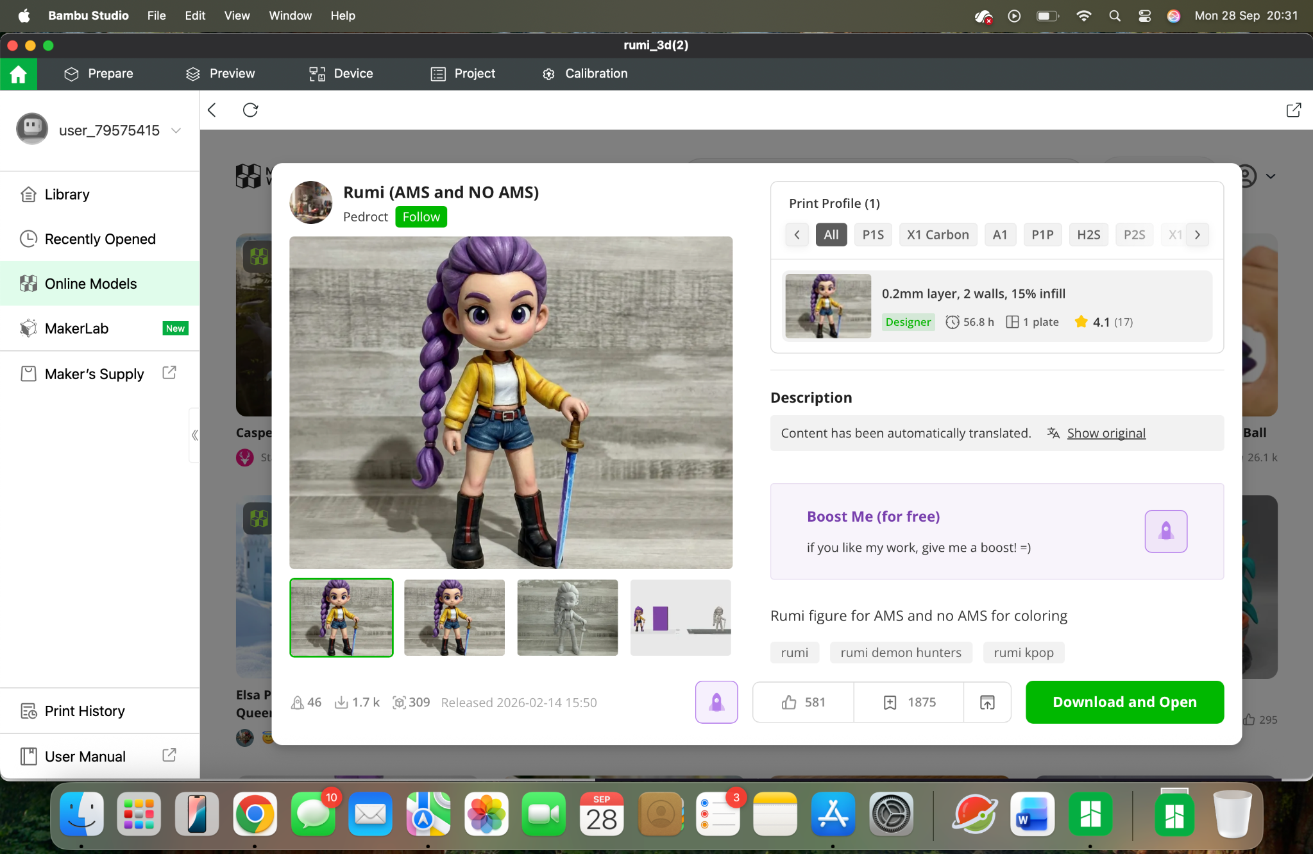Image resolution: width=1313 pixels, height=854 pixels.
Task: Open Control Center in menu bar
Action: [x=1144, y=16]
